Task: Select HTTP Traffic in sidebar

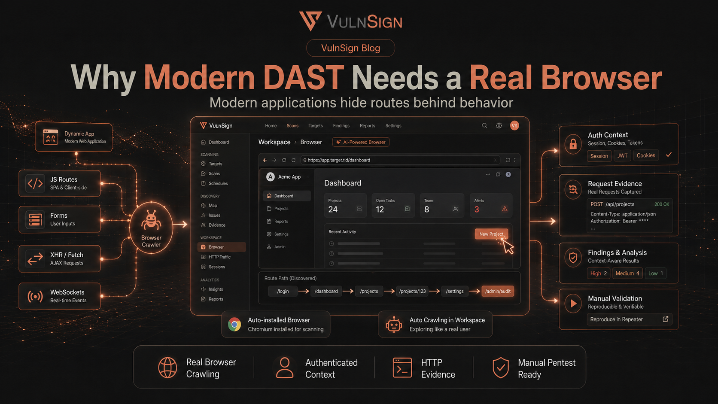Action: coord(219,257)
